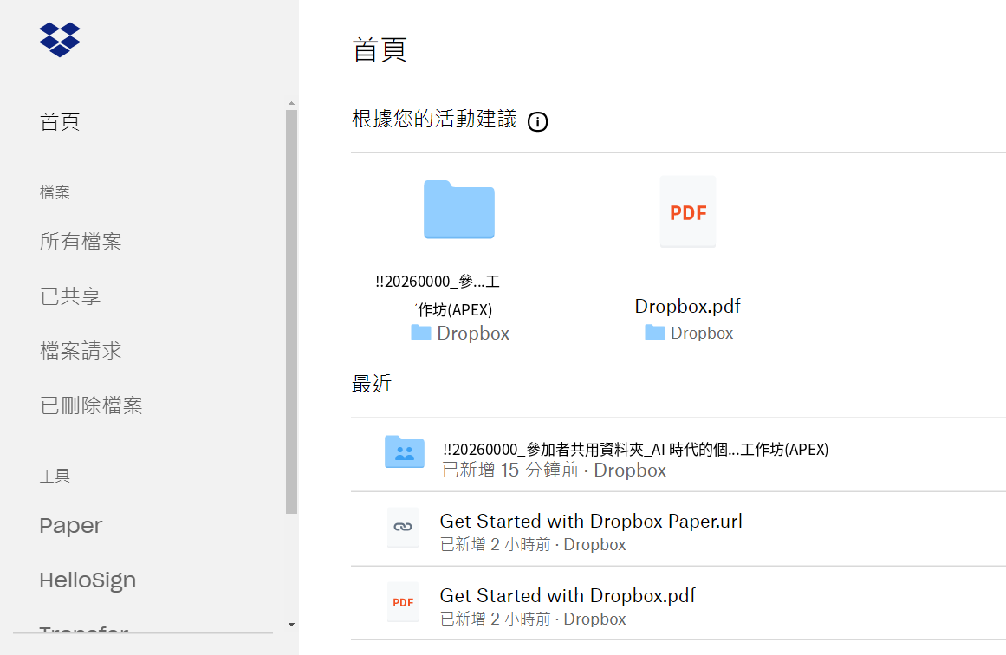Open 所有檔案 in the sidebar
1006x655 pixels.
click(x=81, y=241)
